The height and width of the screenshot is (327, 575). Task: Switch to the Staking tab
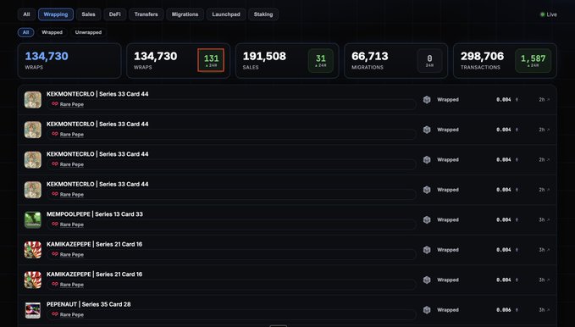[263, 14]
